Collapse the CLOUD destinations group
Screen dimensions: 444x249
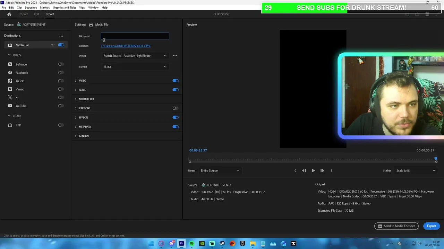tap(9, 116)
